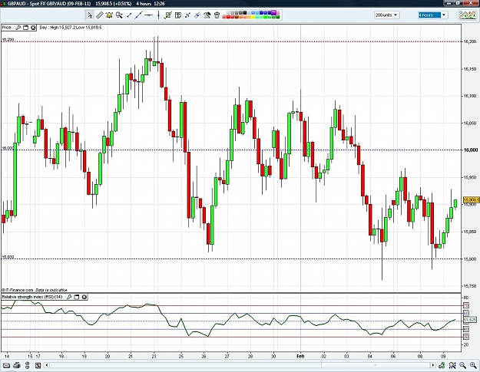This screenshot has height=372, width=480.
Task: Click the green export icon at bottom right
Action: [442, 365]
